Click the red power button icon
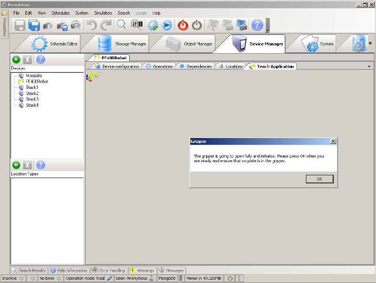 click(183, 25)
